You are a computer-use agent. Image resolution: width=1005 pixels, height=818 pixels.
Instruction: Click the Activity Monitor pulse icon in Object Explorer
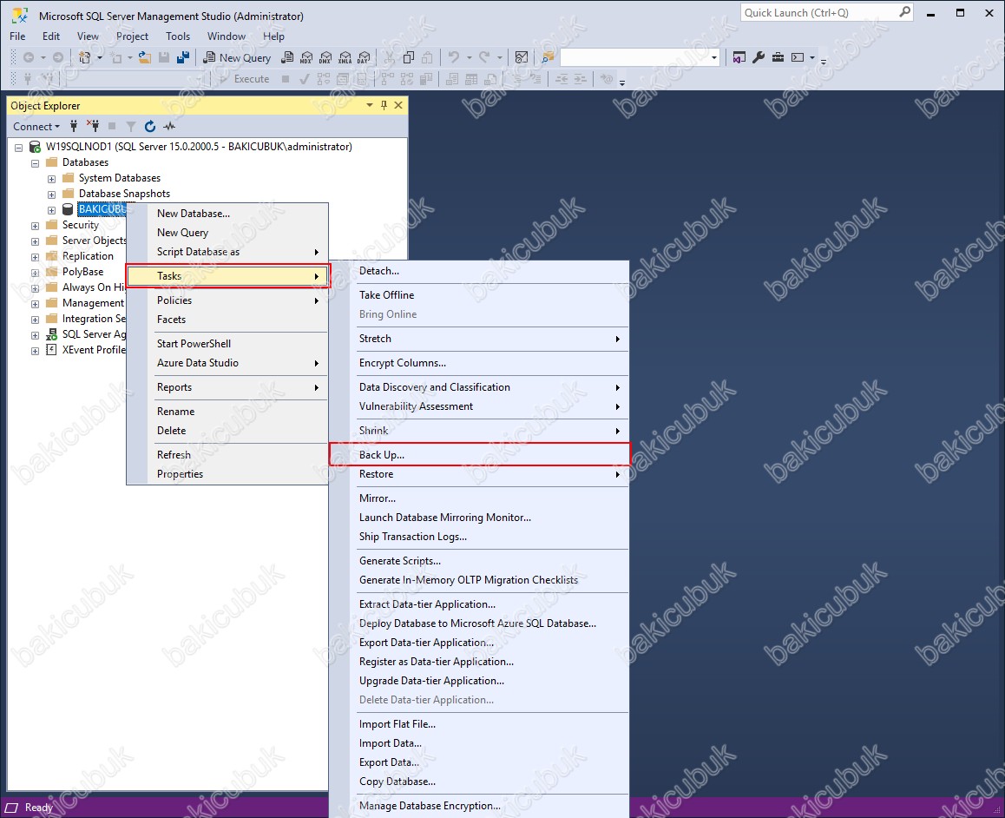point(169,126)
